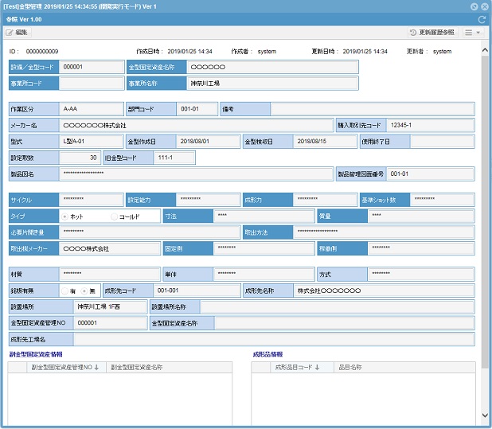
Task: Select the ホット radio button
Action: pyautogui.click(x=64, y=216)
